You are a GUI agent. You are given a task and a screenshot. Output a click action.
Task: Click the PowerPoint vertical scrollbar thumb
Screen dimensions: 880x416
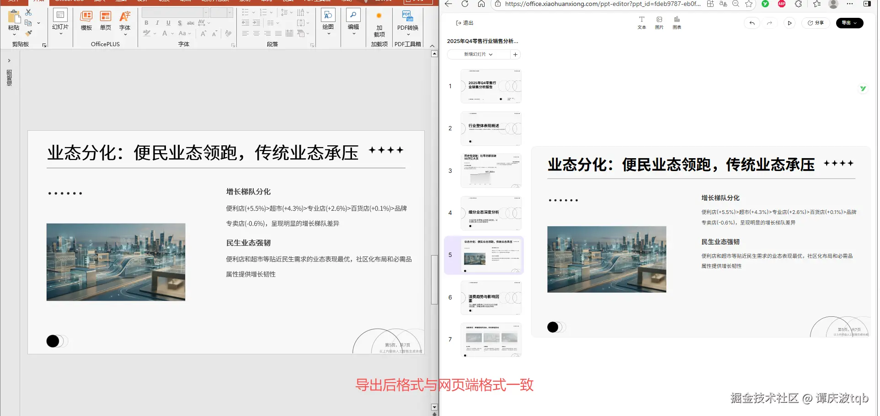tap(434, 279)
